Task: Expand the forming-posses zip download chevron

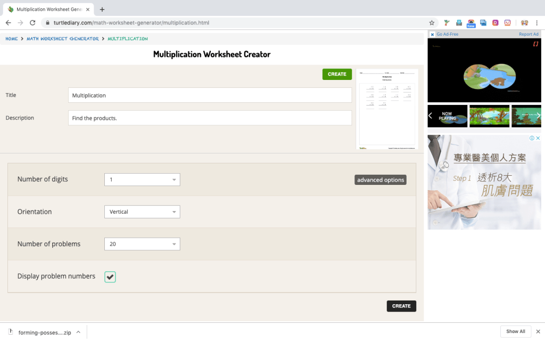Action: [x=78, y=332]
